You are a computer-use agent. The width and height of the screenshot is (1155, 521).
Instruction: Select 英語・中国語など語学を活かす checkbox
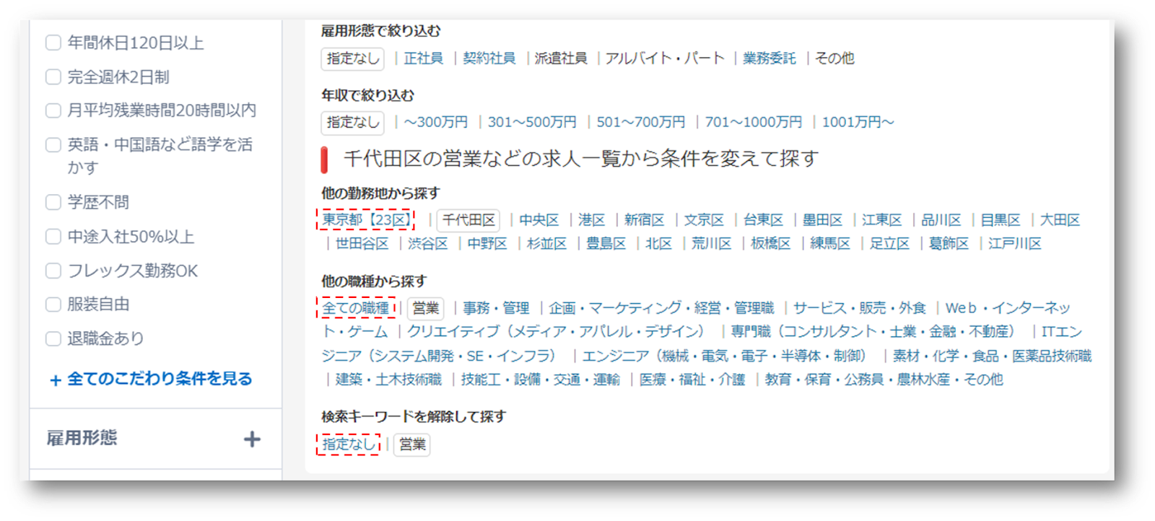point(53,144)
